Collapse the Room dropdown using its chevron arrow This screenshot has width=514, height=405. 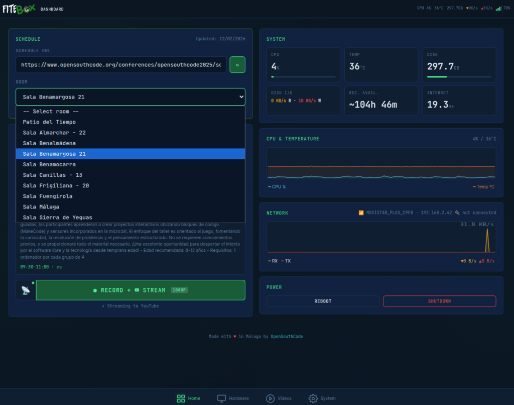point(240,97)
